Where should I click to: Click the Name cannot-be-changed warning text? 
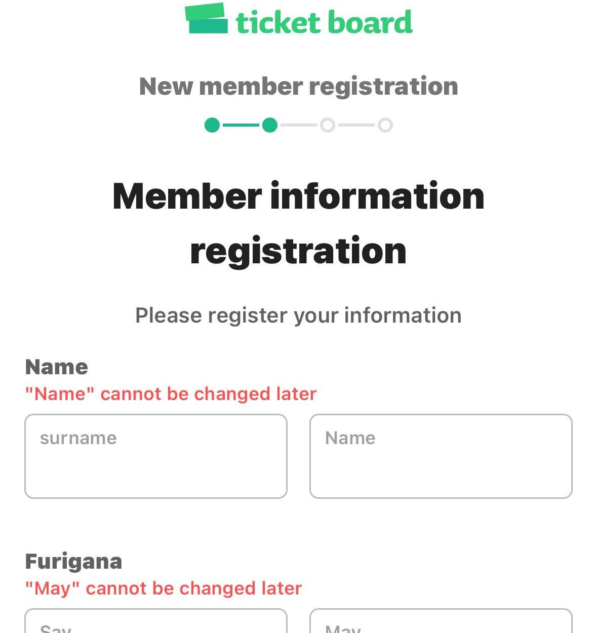pyautogui.click(x=171, y=393)
